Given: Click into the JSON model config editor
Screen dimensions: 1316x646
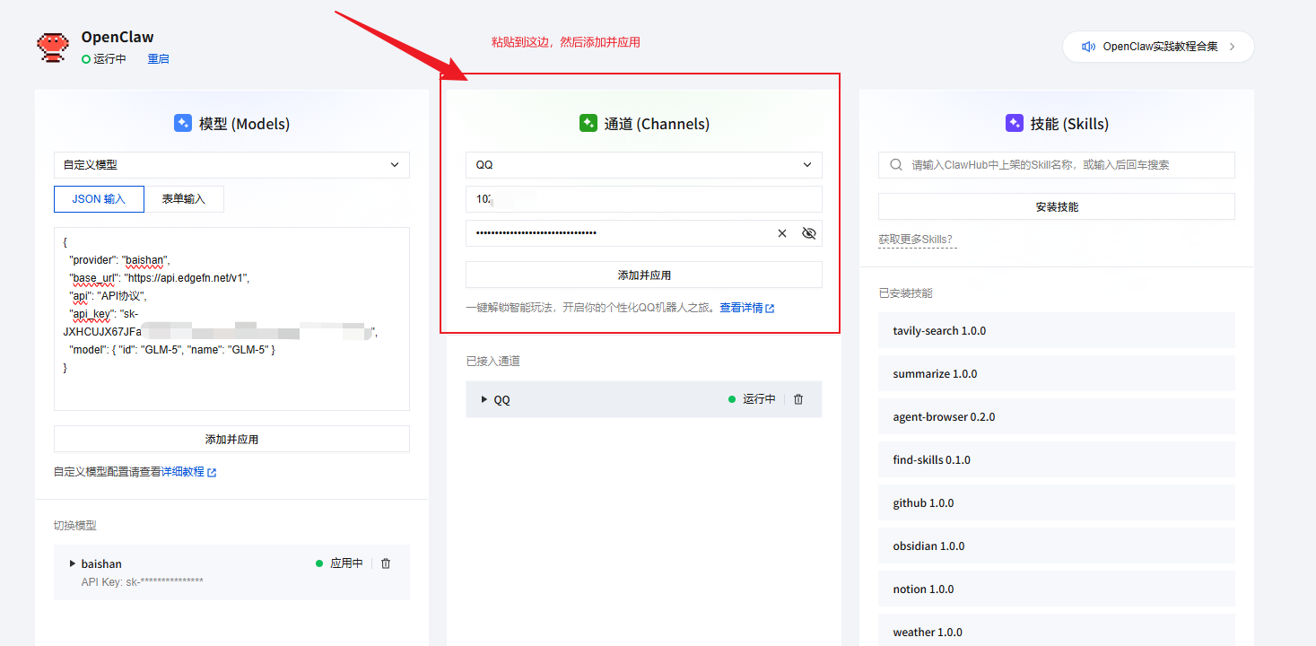Looking at the screenshot, I should pyautogui.click(x=231, y=319).
